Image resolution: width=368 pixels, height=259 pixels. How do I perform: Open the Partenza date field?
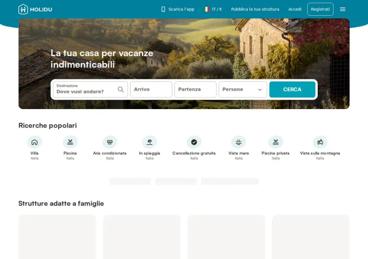click(195, 89)
